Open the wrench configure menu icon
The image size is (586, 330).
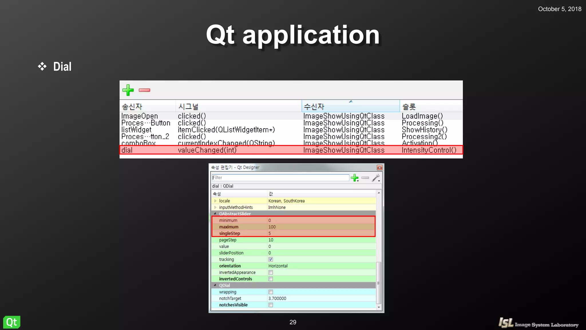point(376,178)
